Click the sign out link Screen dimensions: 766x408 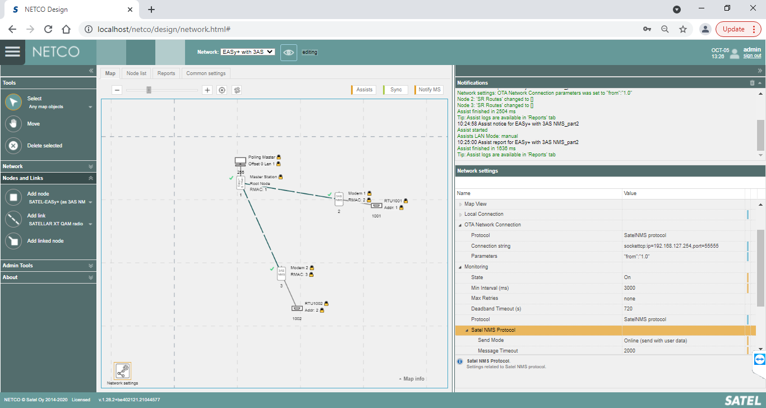coord(752,56)
